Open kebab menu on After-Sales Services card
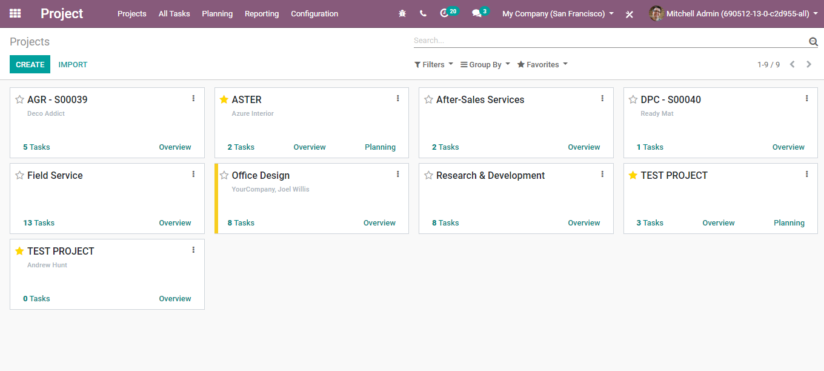This screenshot has height=371, width=824. pos(602,98)
